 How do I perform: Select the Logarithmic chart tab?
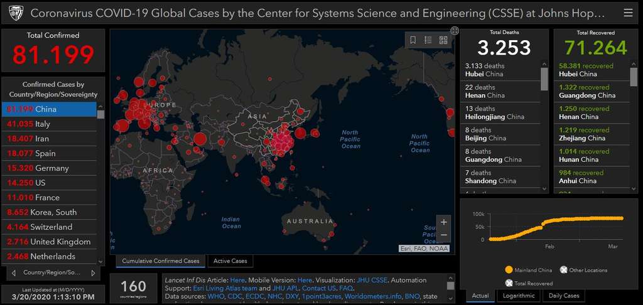click(519, 296)
